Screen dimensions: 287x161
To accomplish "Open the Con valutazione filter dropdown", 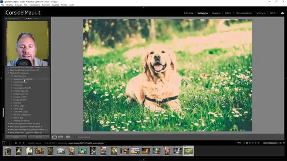I will tap(272, 143).
